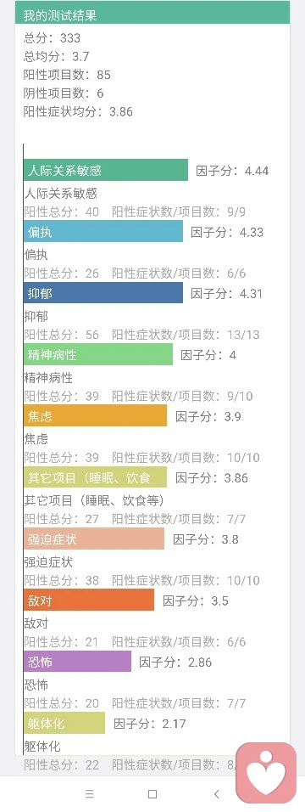Go back with Android back arrow
The width and height of the screenshot is (305, 812).
(x=216, y=794)
